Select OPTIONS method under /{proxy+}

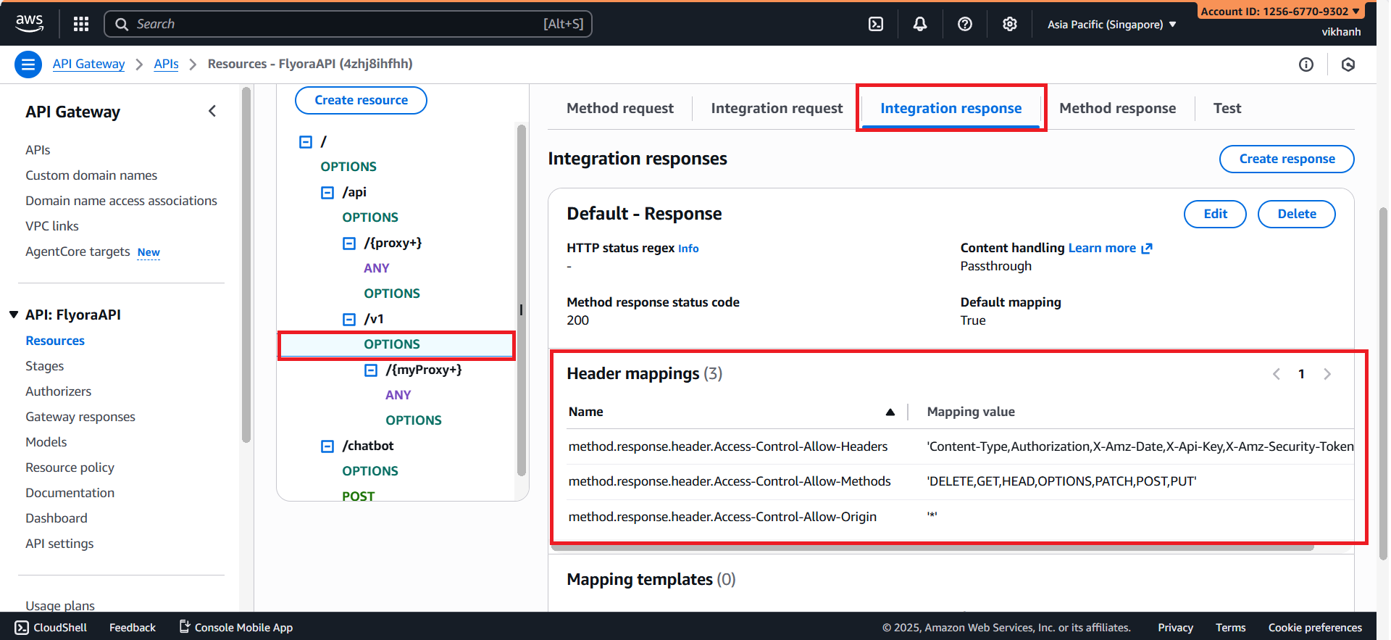click(392, 294)
